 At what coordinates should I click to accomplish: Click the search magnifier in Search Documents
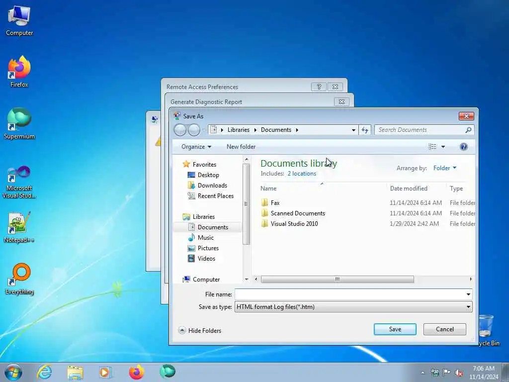468,130
